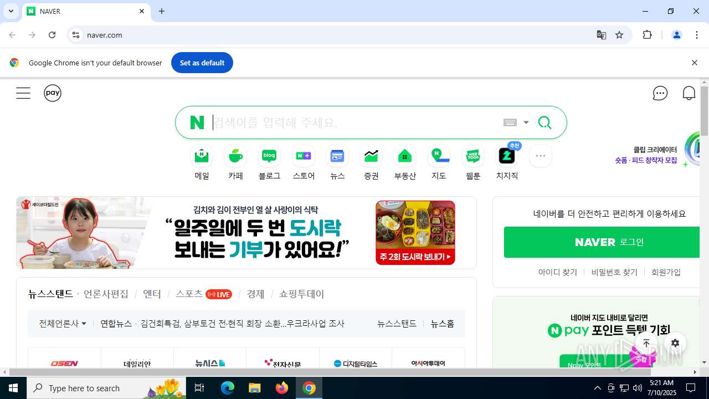Reload the page with the refresh icon
The height and width of the screenshot is (399, 709).
[x=52, y=35]
